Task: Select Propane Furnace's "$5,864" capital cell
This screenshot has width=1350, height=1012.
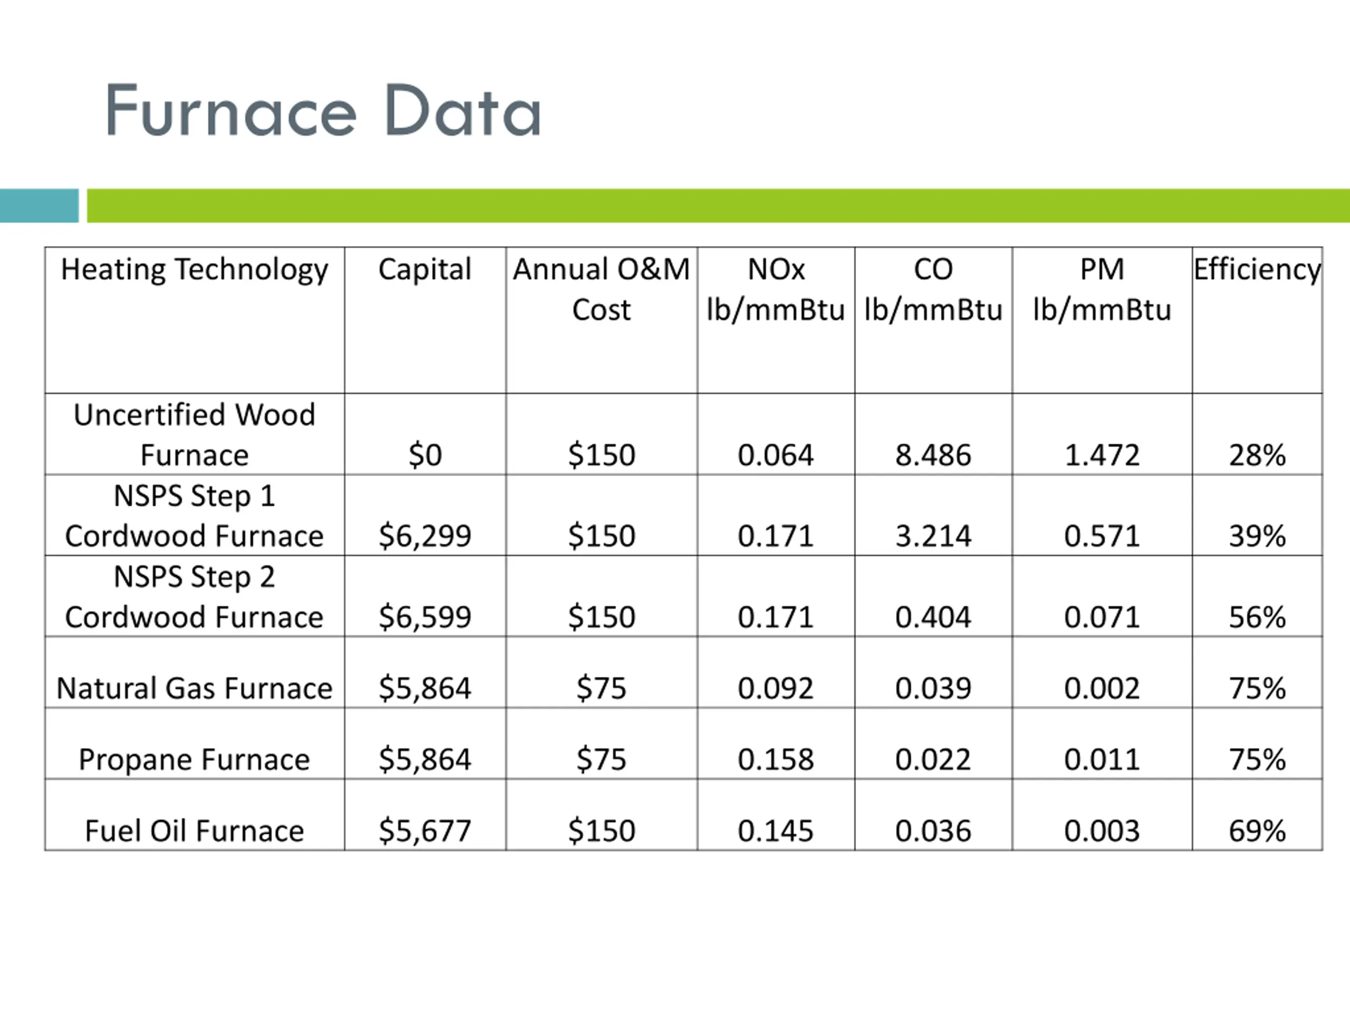Action: click(425, 760)
